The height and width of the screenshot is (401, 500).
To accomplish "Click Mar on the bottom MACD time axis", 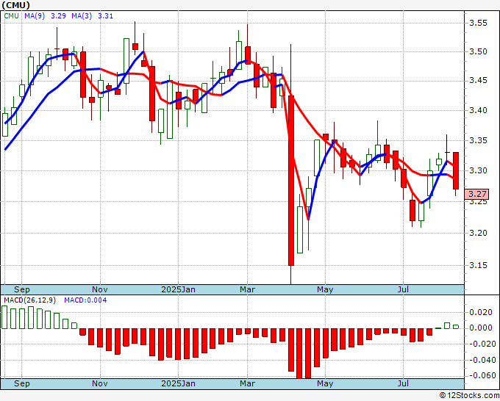I will [248, 383].
